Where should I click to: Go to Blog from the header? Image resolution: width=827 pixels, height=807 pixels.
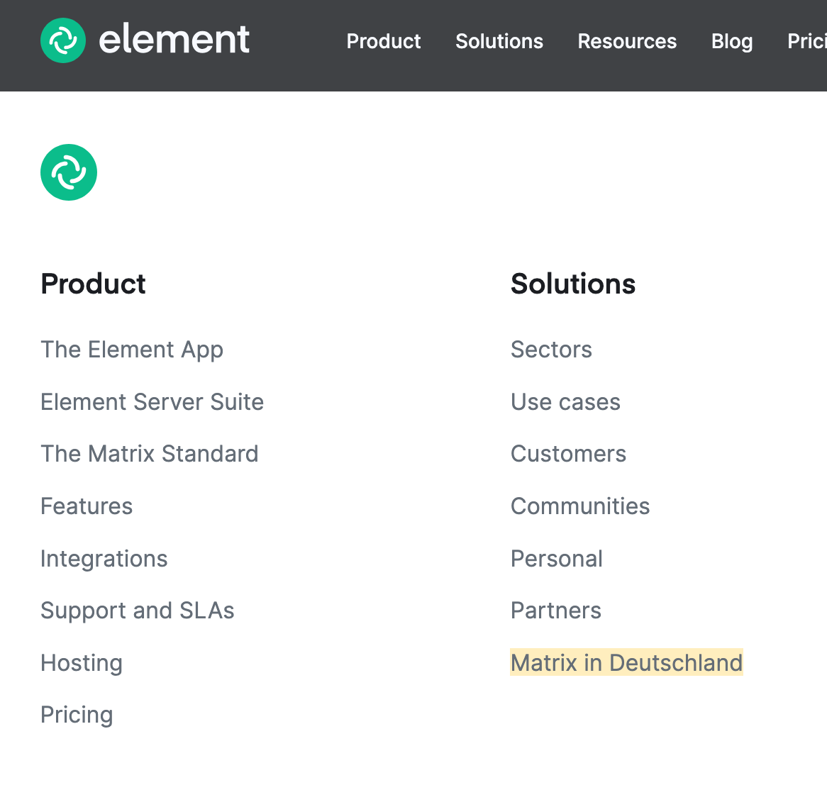coord(731,41)
